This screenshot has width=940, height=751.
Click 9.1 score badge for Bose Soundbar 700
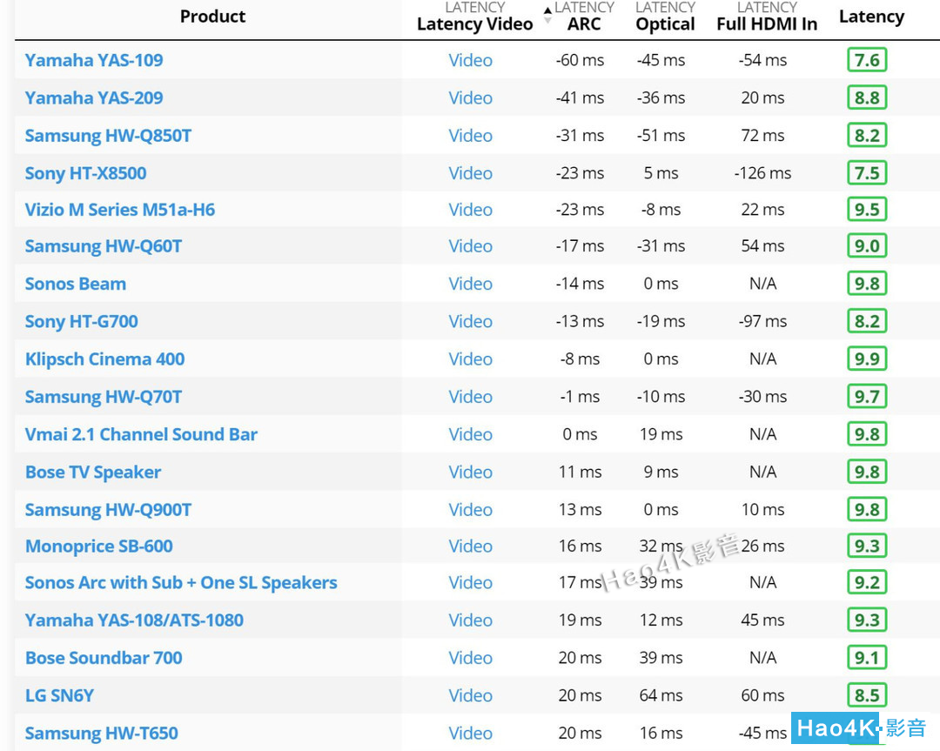867,658
